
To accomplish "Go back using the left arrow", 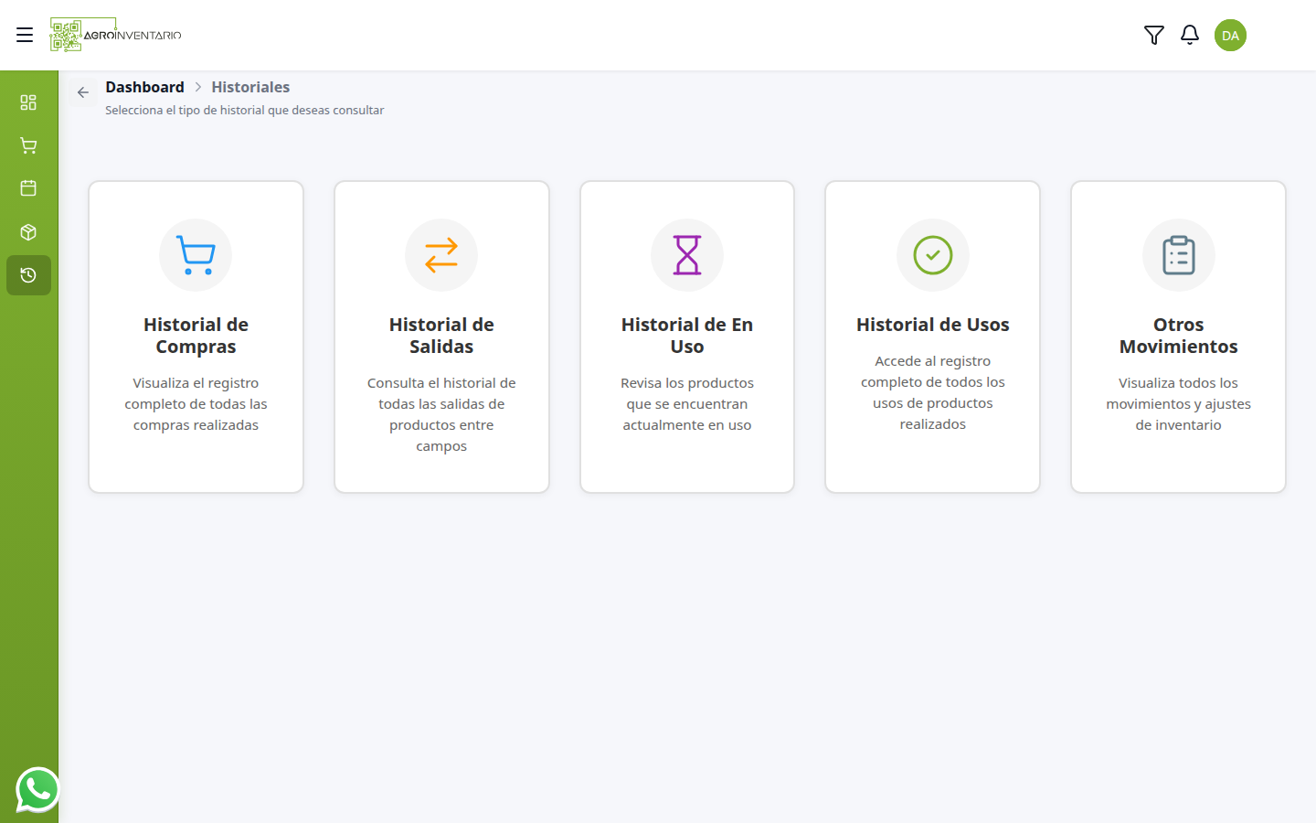I will (83, 92).
